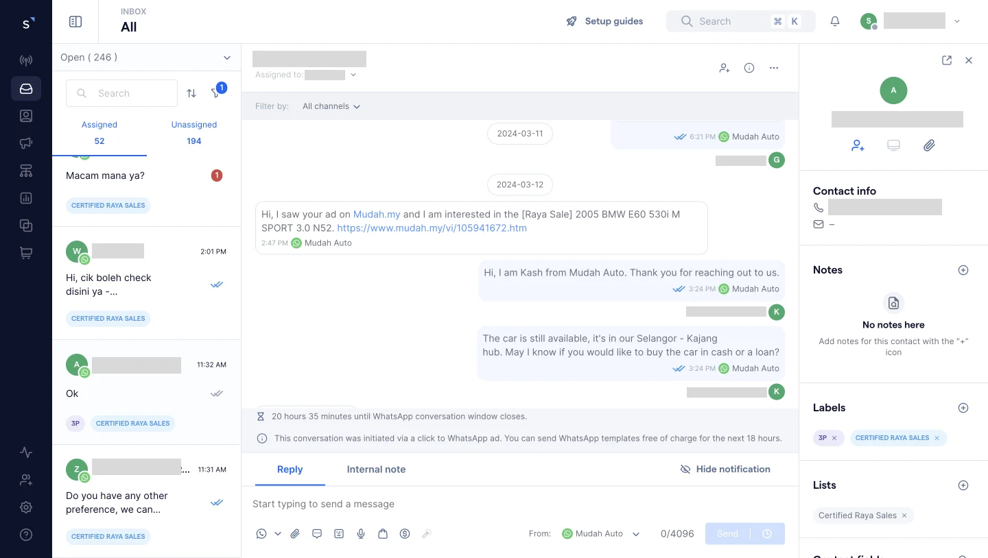Open the Help question-mark sidebar icon
This screenshot has height=558, width=988.
[26, 535]
